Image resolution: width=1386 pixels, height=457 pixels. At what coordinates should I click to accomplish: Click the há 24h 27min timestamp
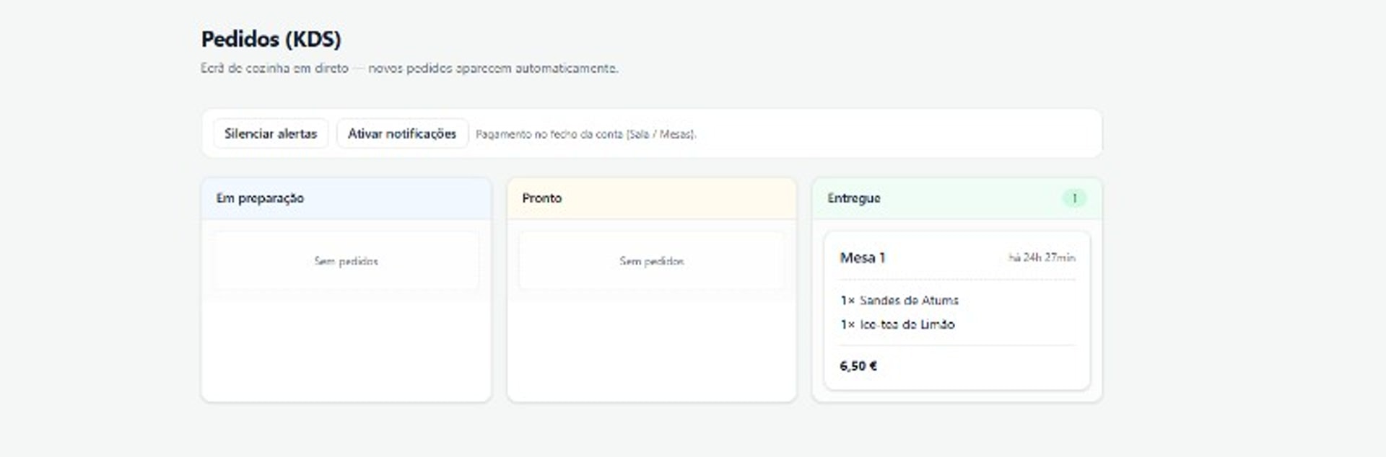(1042, 257)
